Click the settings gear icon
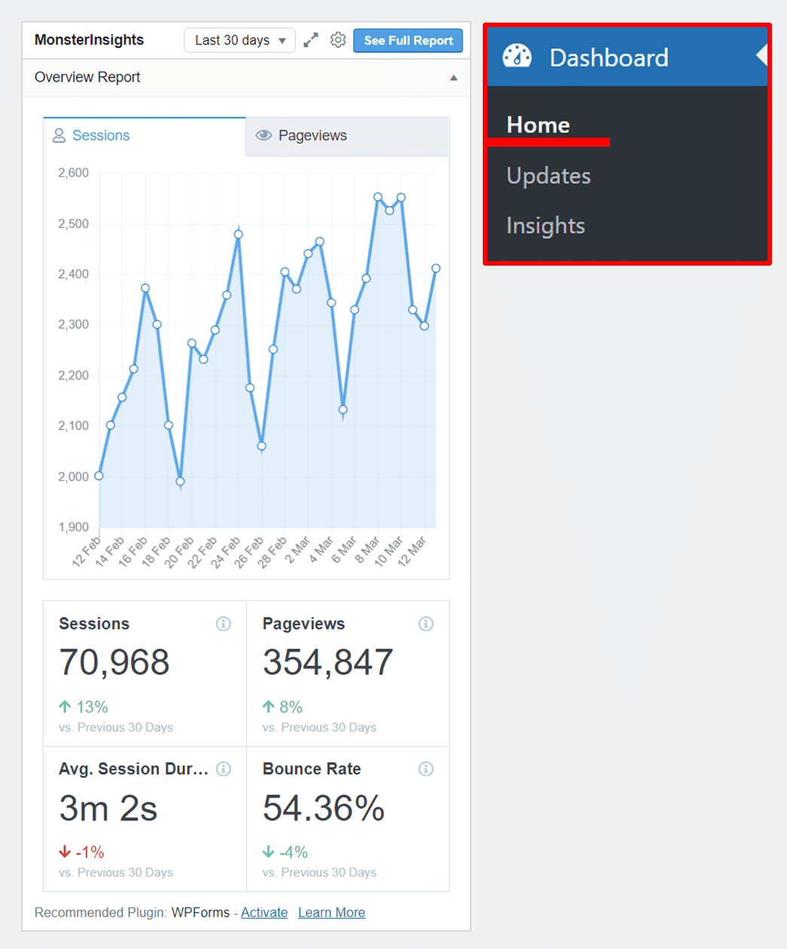Image resolution: width=787 pixels, height=949 pixels. tap(338, 40)
